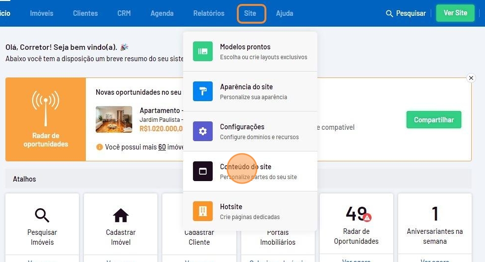Open the Ajuda menu
Image resolution: width=485 pixels, height=262 pixels.
[x=284, y=13]
